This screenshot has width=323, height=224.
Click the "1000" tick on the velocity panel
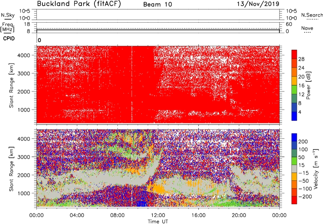24,193
